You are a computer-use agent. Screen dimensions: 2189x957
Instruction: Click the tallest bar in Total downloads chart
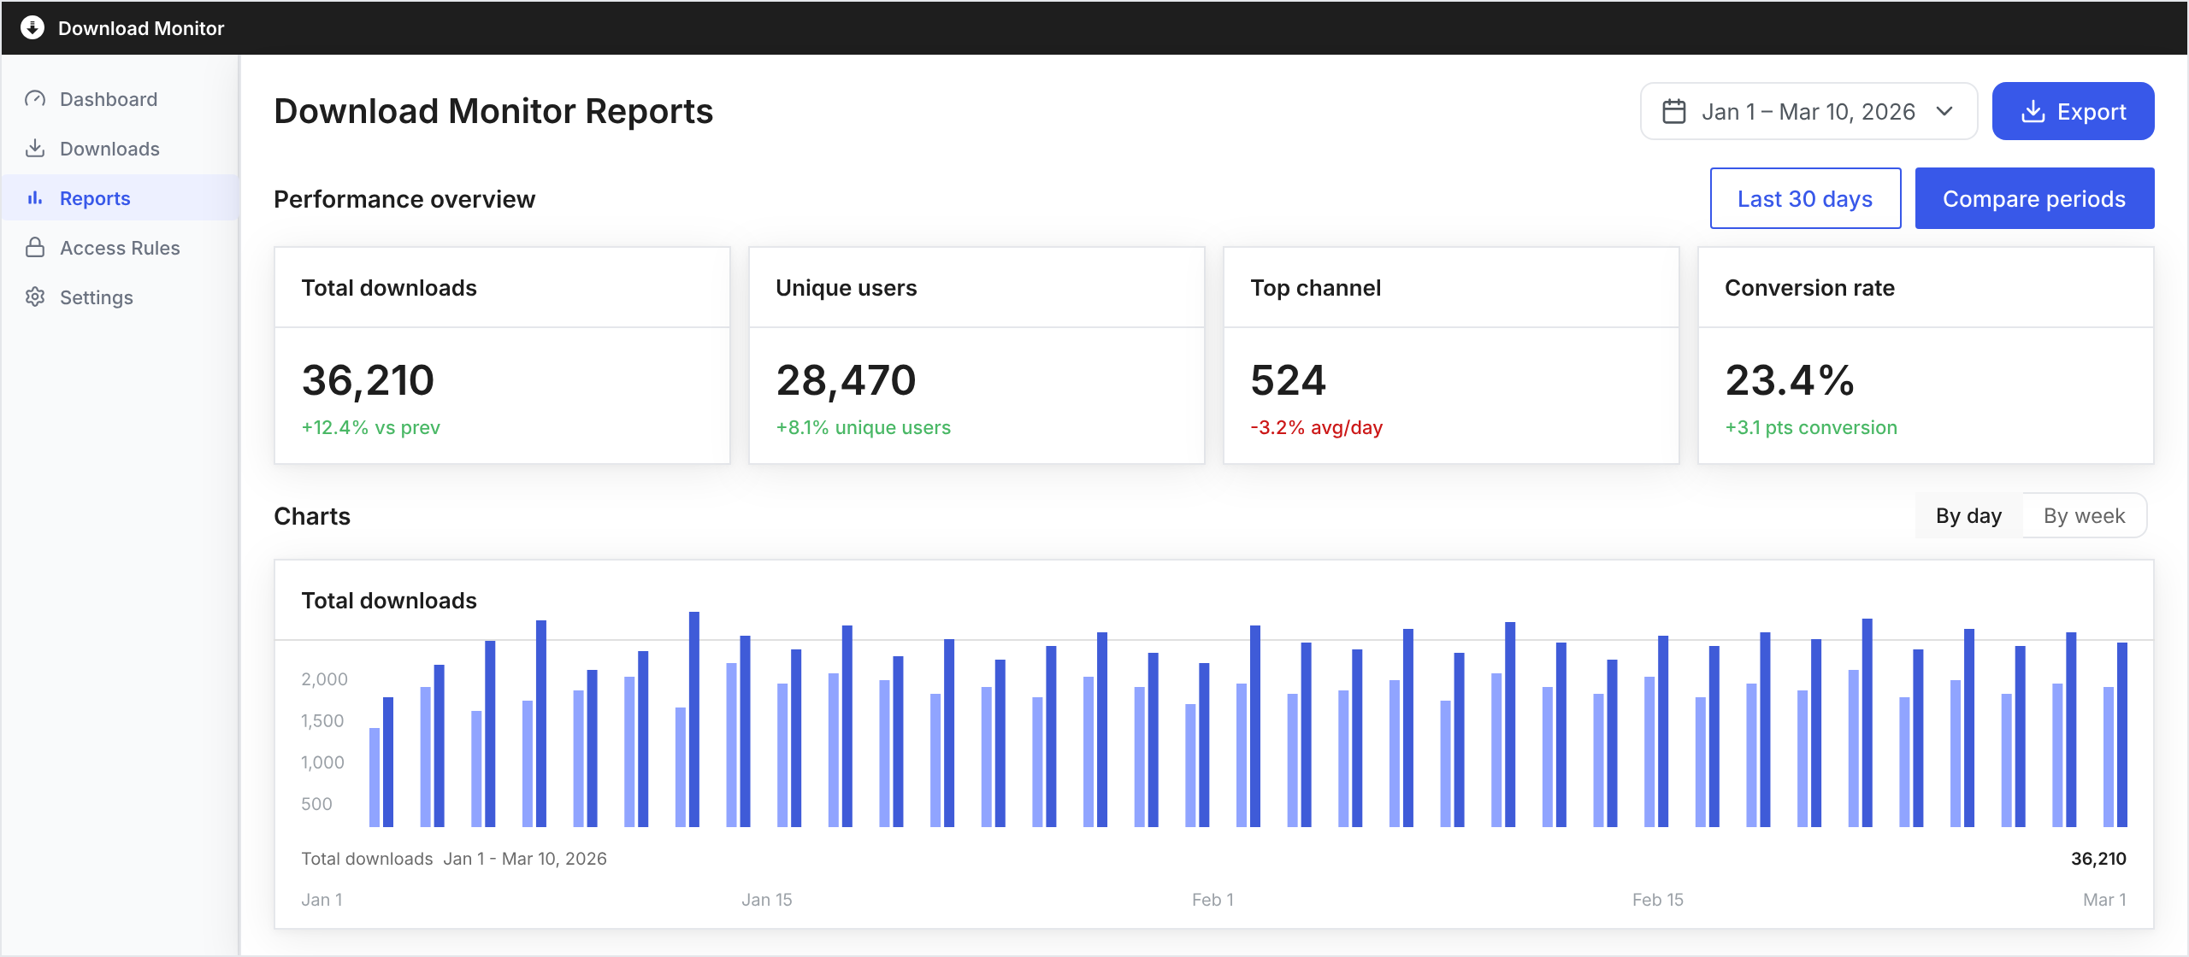tap(693, 726)
